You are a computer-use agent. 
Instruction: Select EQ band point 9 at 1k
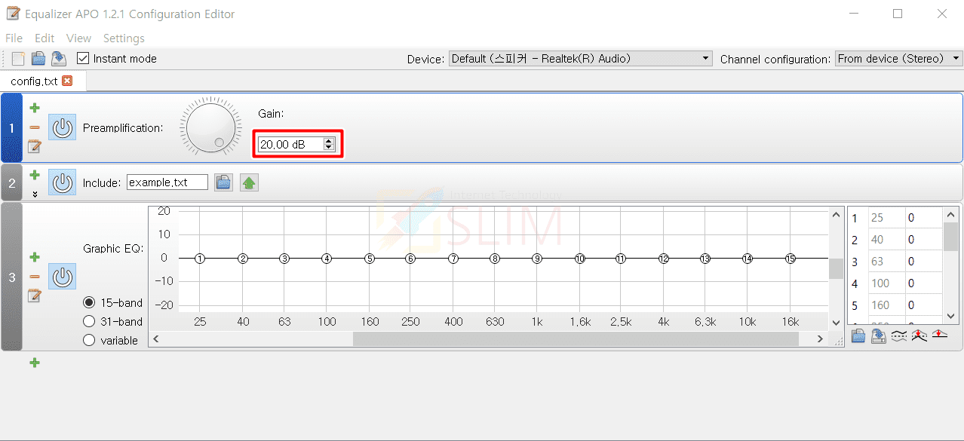[x=537, y=259]
